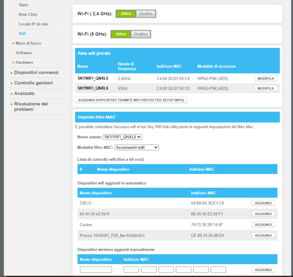The height and width of the screenshot is (277, 293).
Task: Open Software sidebar item
Action: point(24,53)
